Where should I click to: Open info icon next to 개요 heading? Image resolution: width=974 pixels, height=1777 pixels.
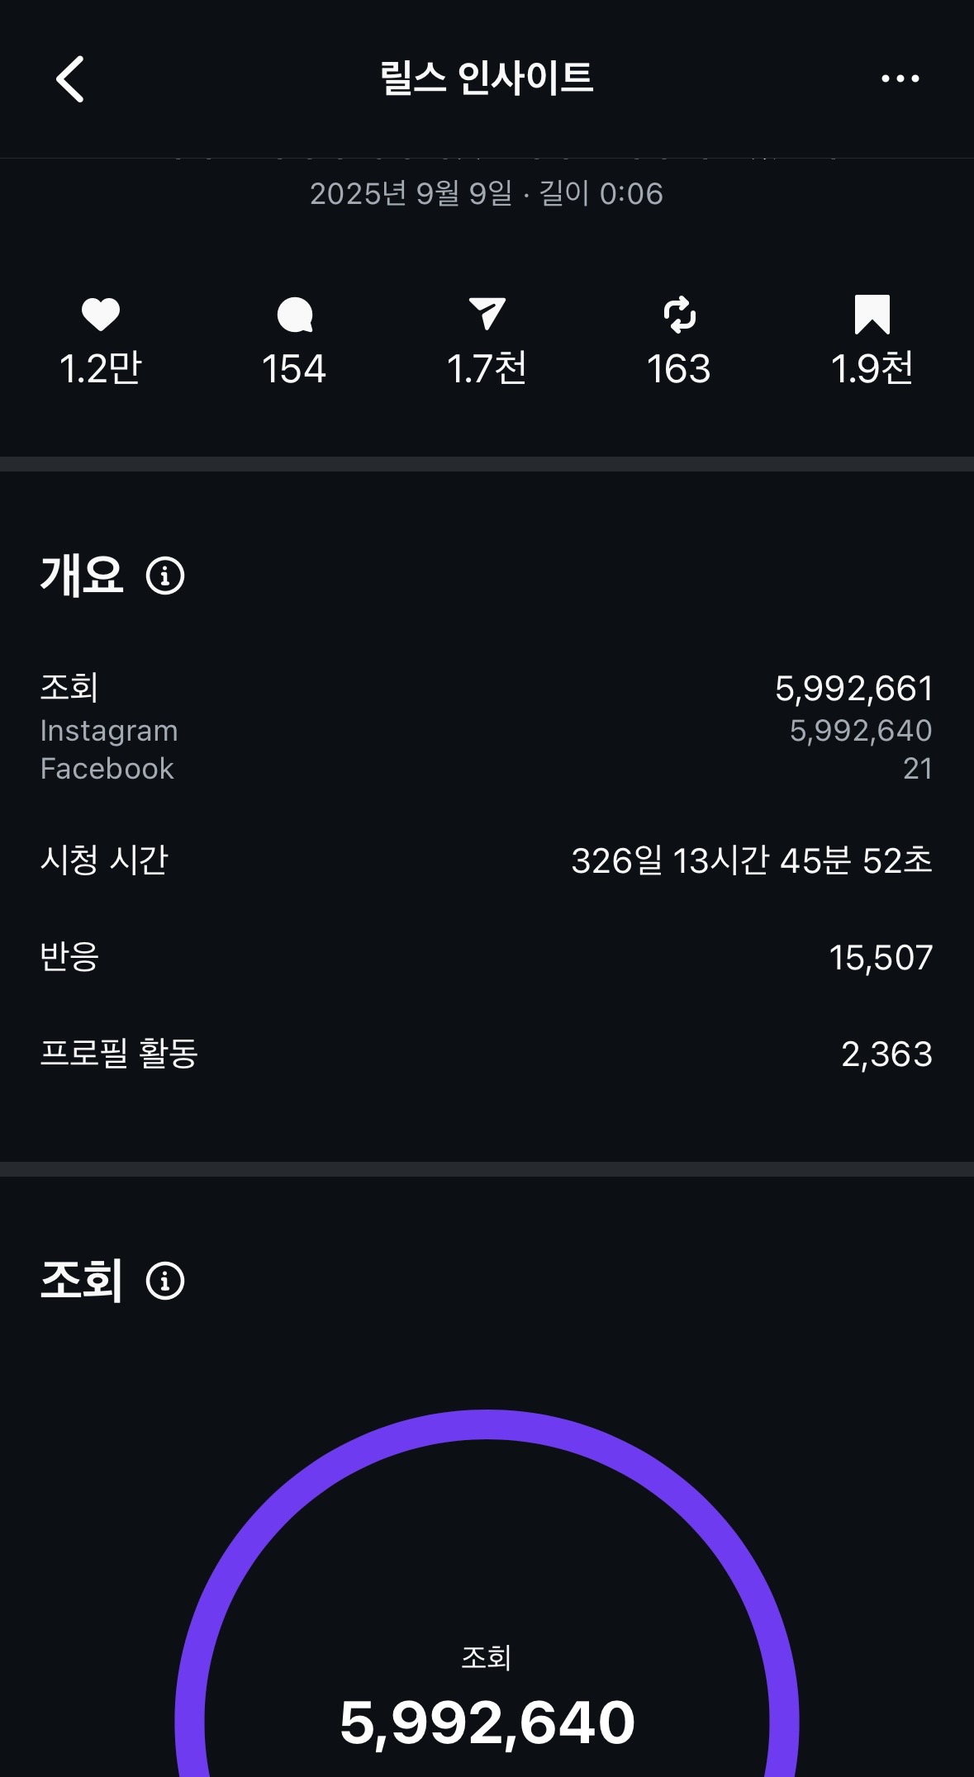tap(165, 576)
